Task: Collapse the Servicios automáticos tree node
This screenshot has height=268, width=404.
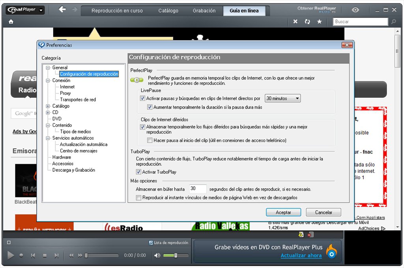Action: click(x=48, y=138)
